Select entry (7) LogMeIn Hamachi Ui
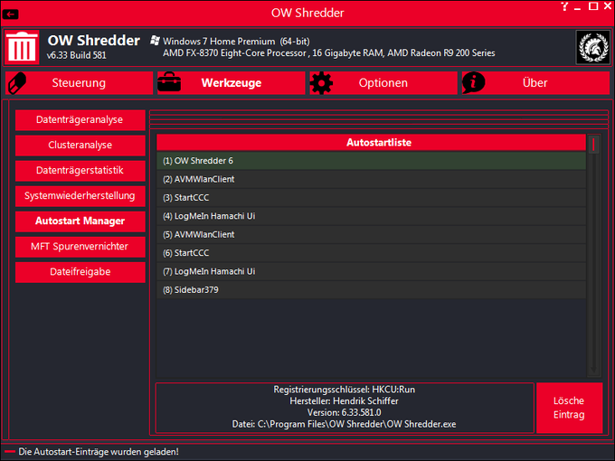Viewport: 615px width, 461px height. [x=371, y=271]
